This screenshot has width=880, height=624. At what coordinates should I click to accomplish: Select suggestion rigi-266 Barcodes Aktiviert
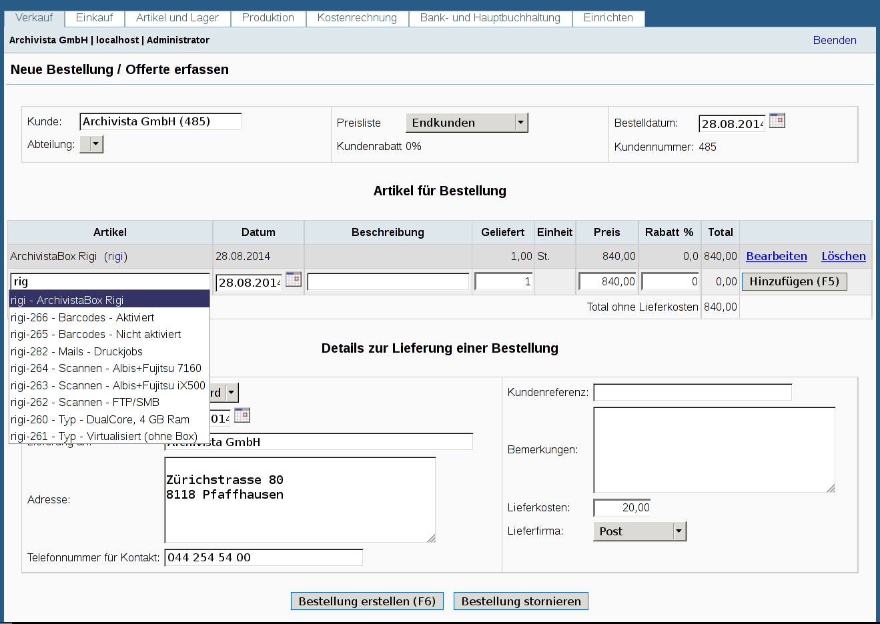point(109,317)
